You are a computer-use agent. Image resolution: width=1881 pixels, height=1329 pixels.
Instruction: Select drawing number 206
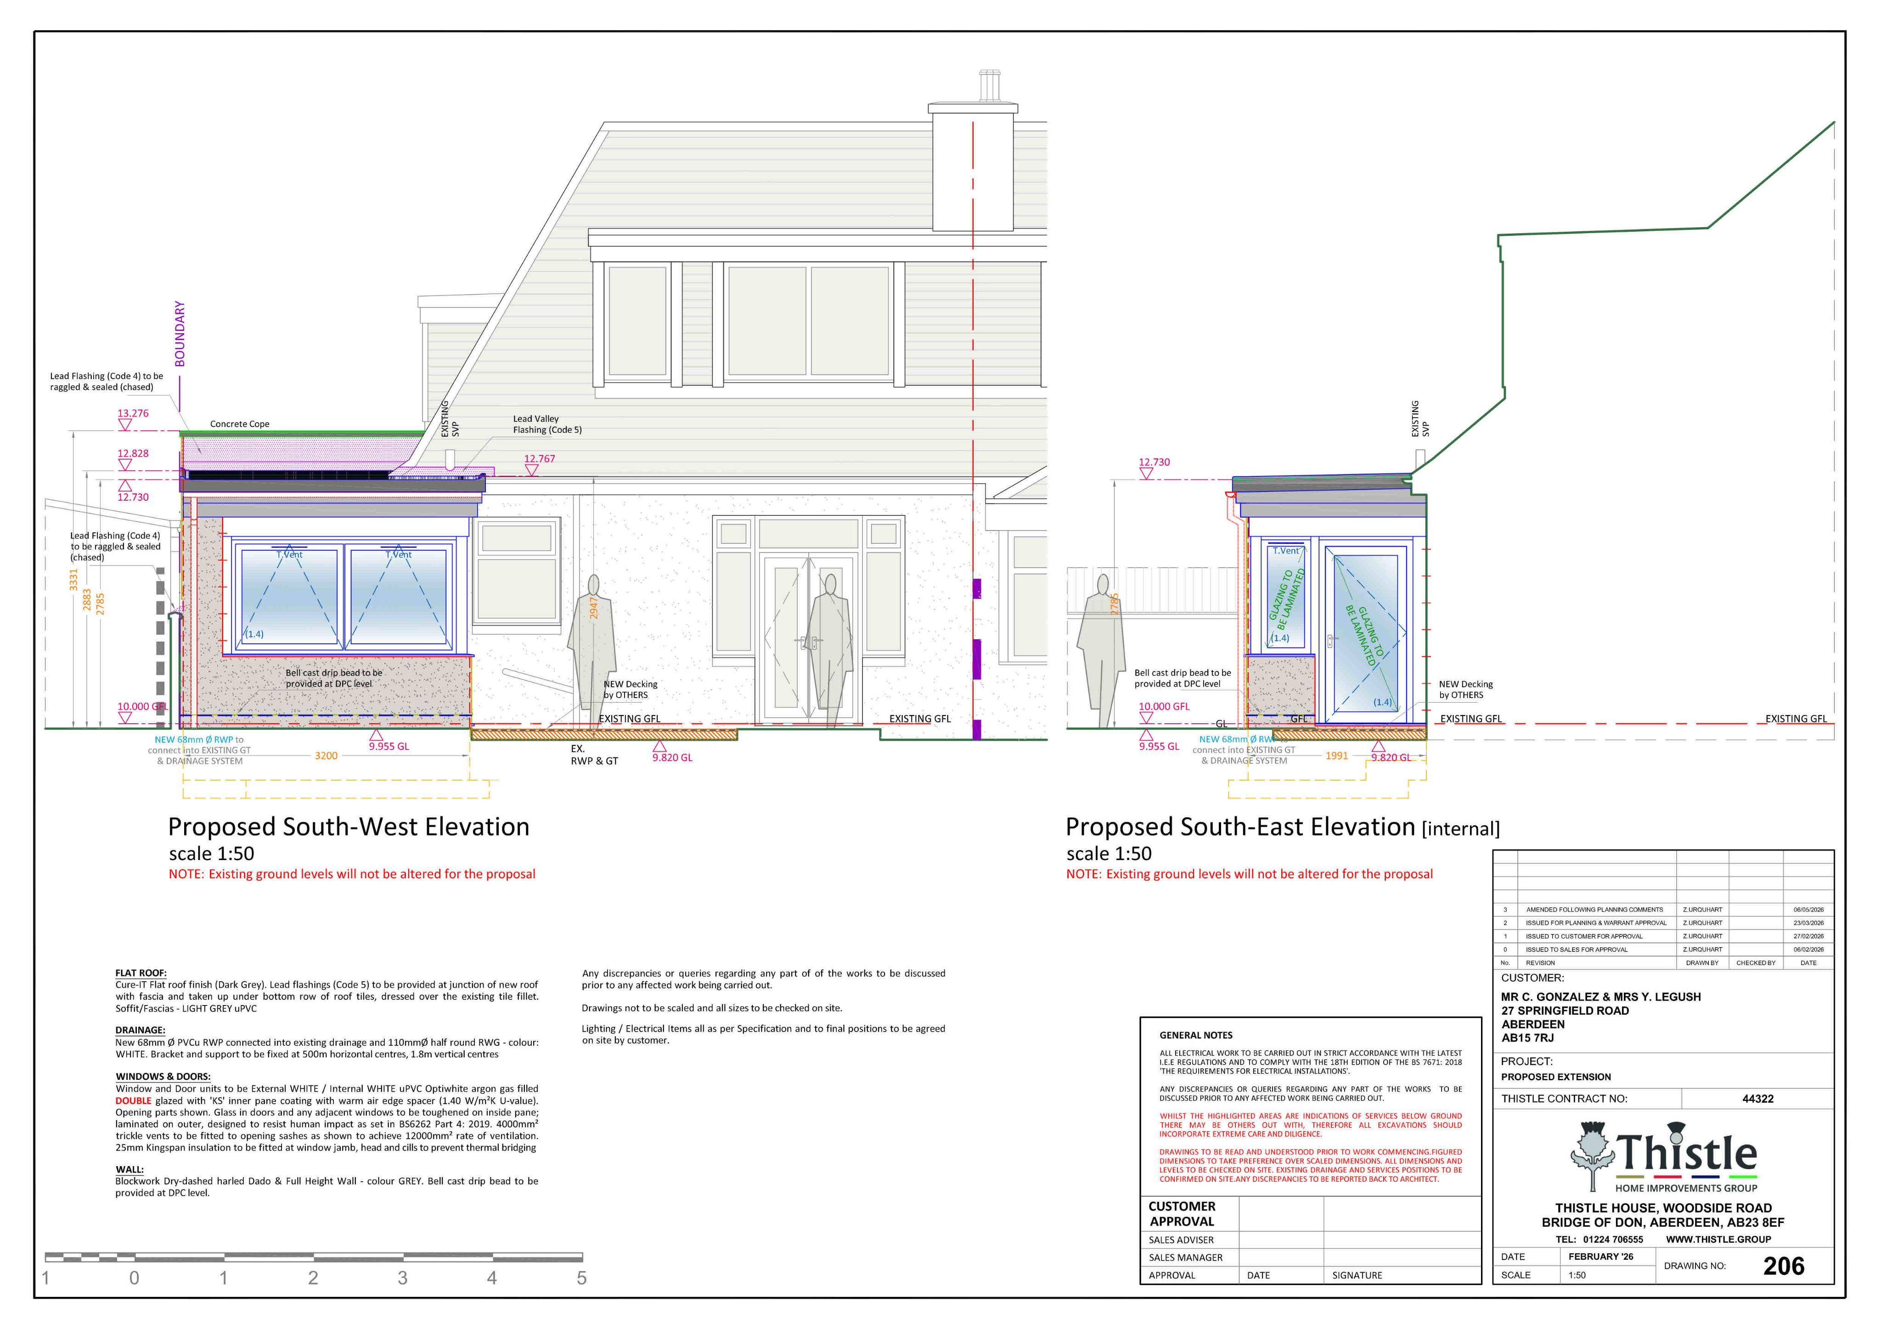coord(1784,1267)
